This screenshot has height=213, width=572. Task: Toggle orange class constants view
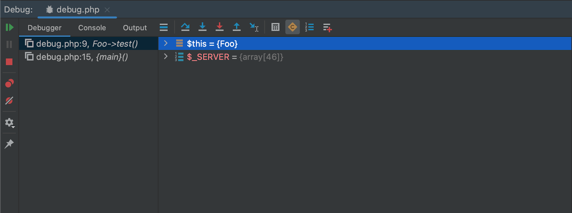(x=292, y=27)
